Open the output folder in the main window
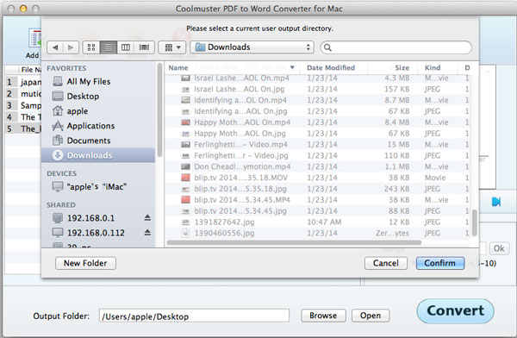This screenshot has height=338, width=517. tap(371, 316)
